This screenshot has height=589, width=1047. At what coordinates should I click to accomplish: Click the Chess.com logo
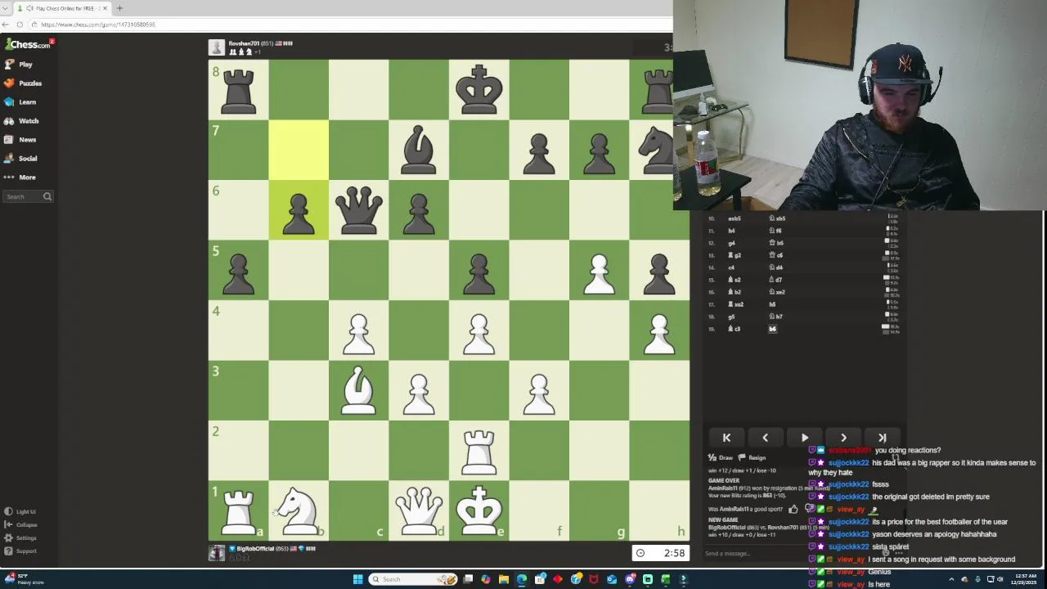pos(28,44)
